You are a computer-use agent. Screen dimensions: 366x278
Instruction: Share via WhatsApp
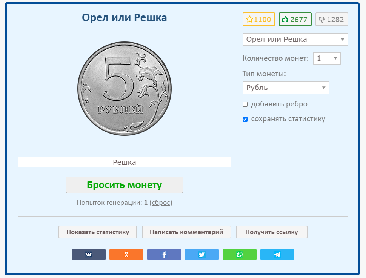[240, 255]
